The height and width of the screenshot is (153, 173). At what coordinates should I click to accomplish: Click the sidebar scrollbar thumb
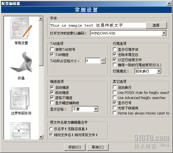click(41, 43)
